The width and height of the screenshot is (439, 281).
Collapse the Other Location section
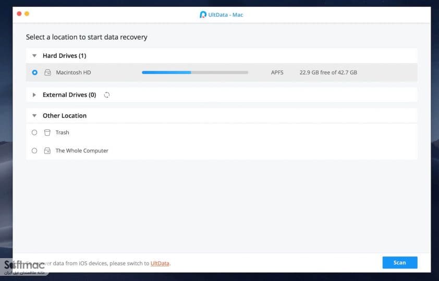tap(34, 116)
